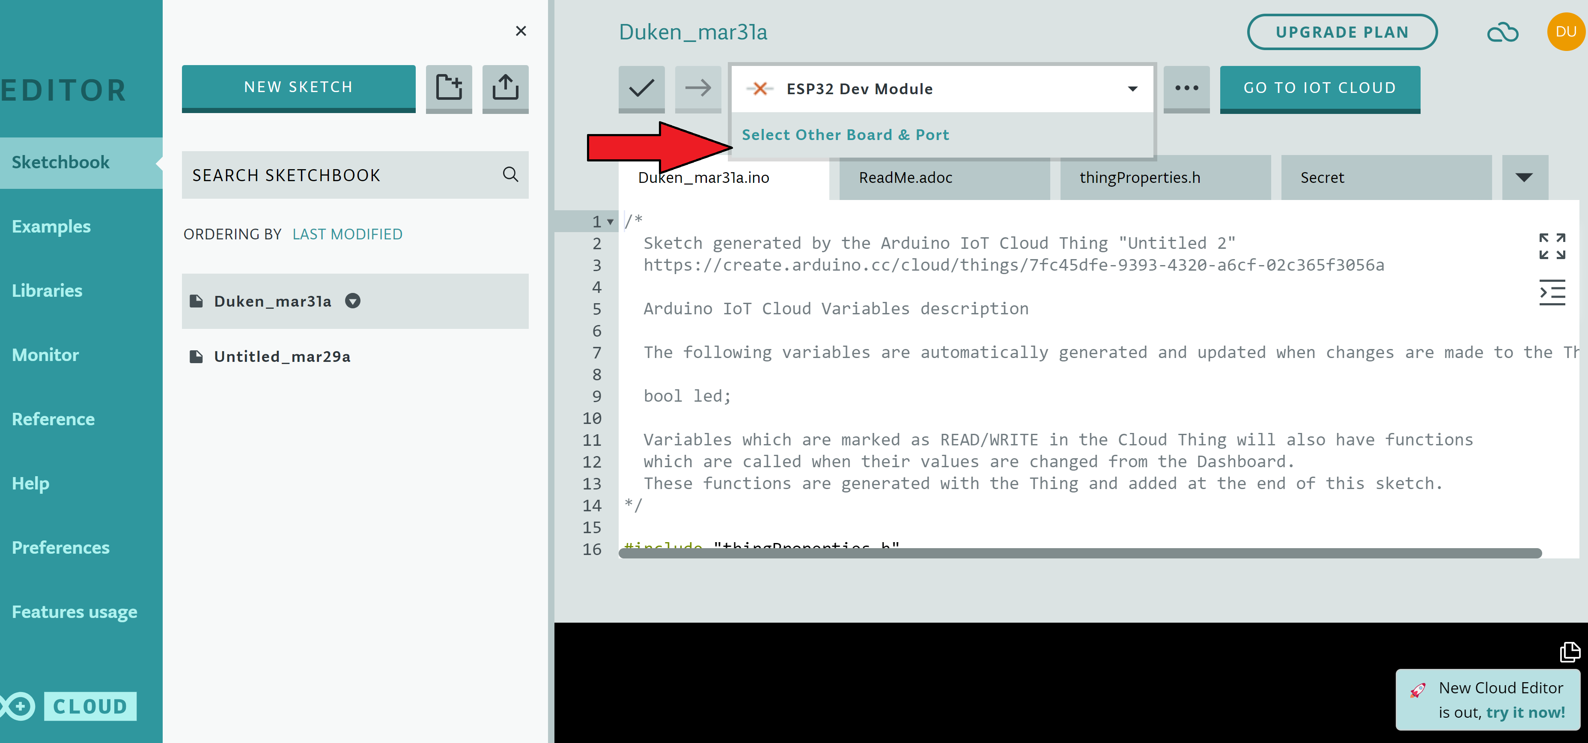
Task: Click the search magnifier icon
Action: coord(510,174)
